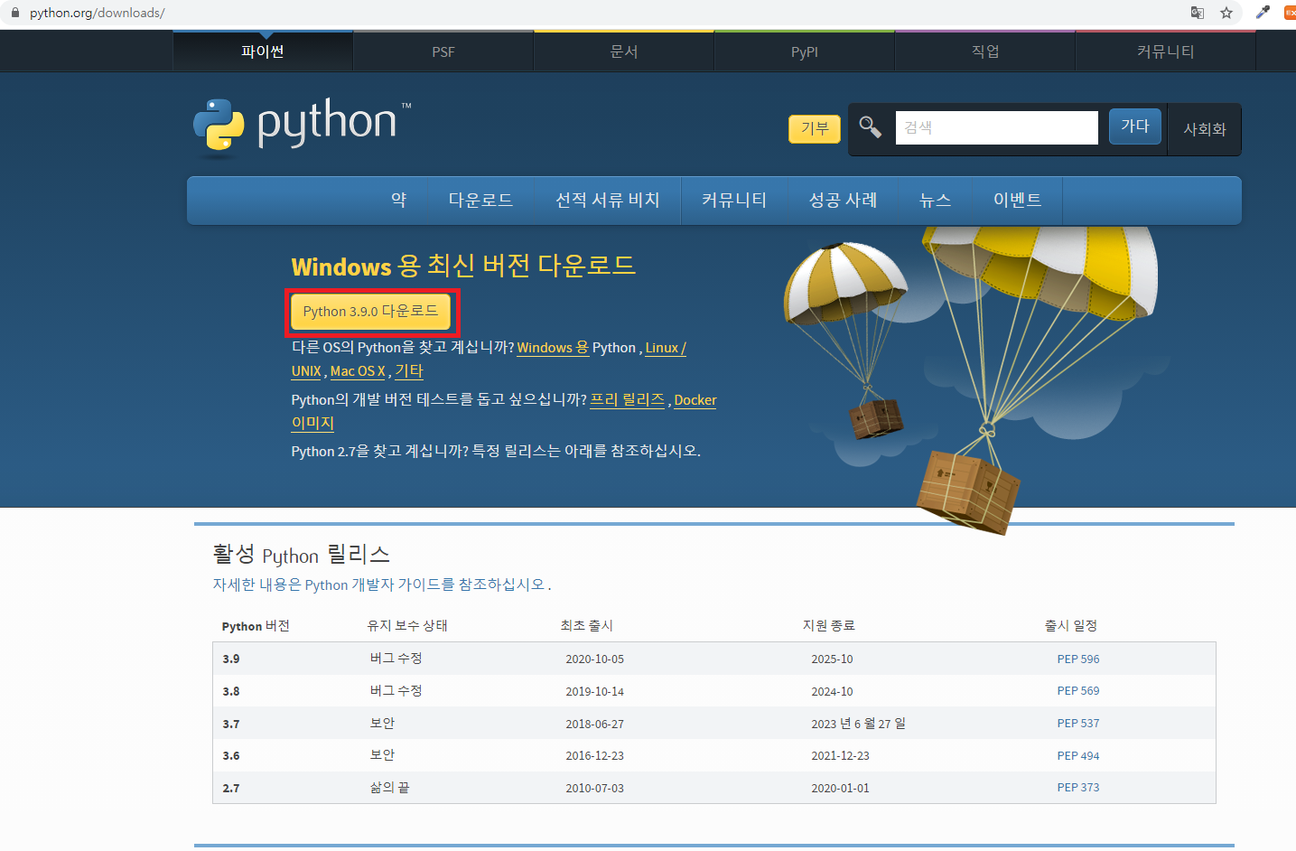Viewport: 1296px width, 851px height.
Task: Open the PEP 537 link
Action: coord(1078,723)
